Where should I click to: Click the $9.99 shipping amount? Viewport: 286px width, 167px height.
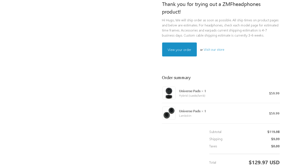click(x=275, y=139)
